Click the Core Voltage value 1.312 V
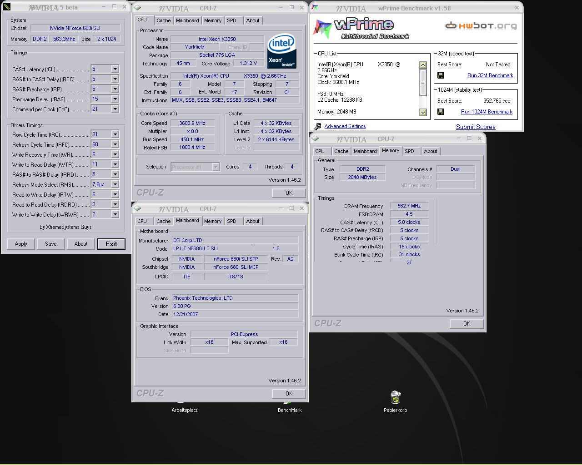Viewport: 582px width, 465px height. 248,63
